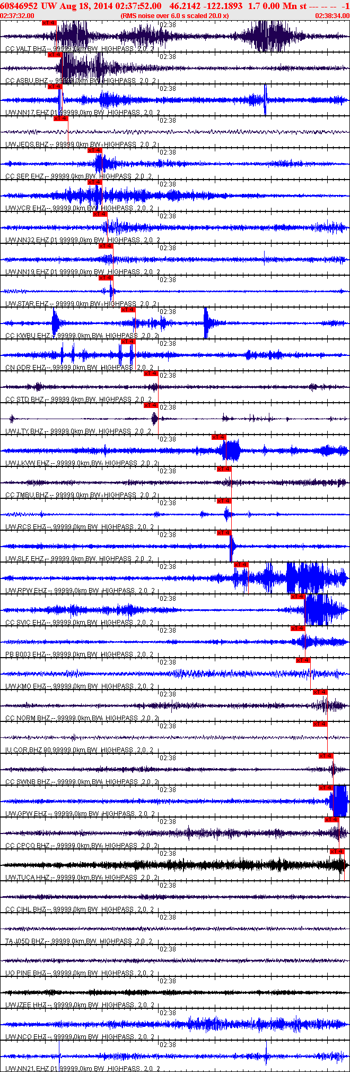Click the start time 02:37:32.00 label
The width and height of the screenshot is (350, 1072).
17,16
